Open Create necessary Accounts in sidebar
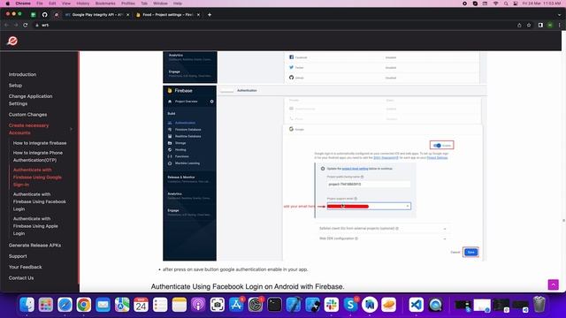566x318 pixels. pos(28,129)
